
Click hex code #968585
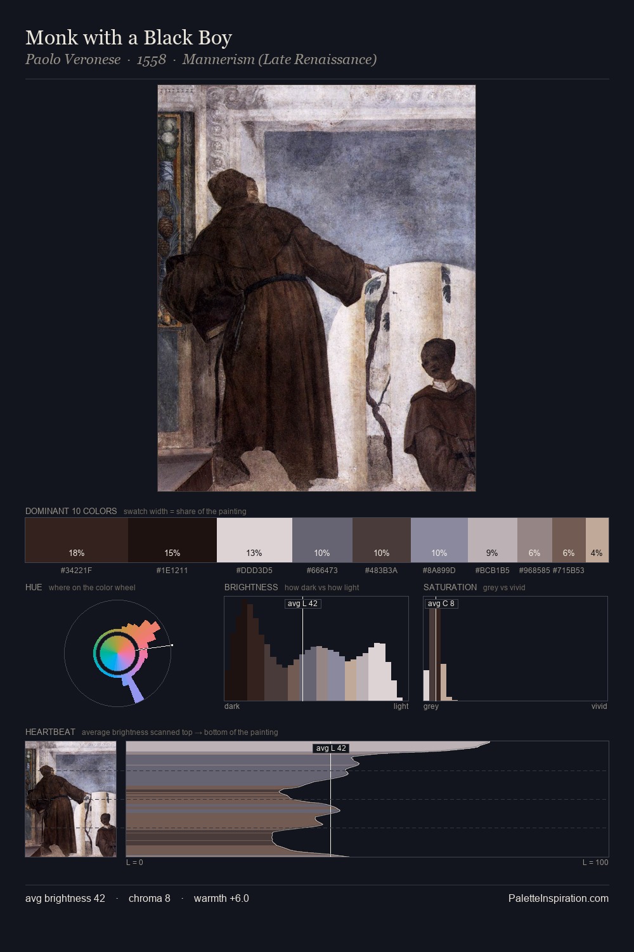click(534, 571)
